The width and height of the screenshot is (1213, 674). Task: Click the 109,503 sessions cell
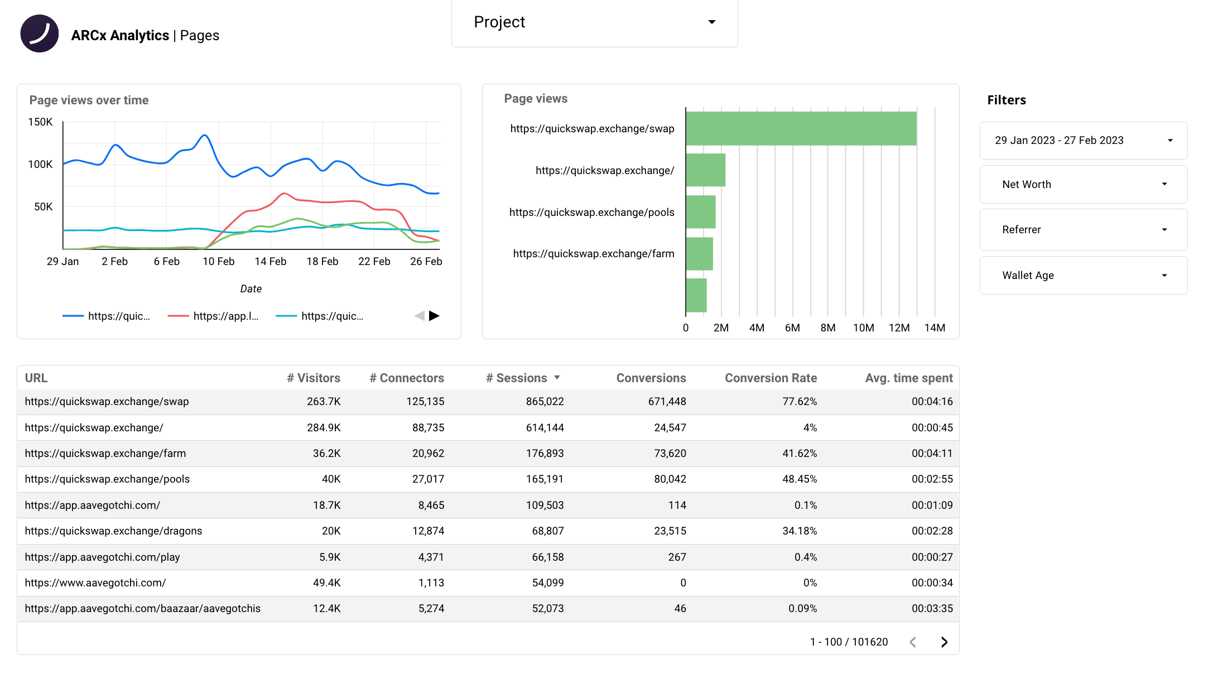(545, 505)
